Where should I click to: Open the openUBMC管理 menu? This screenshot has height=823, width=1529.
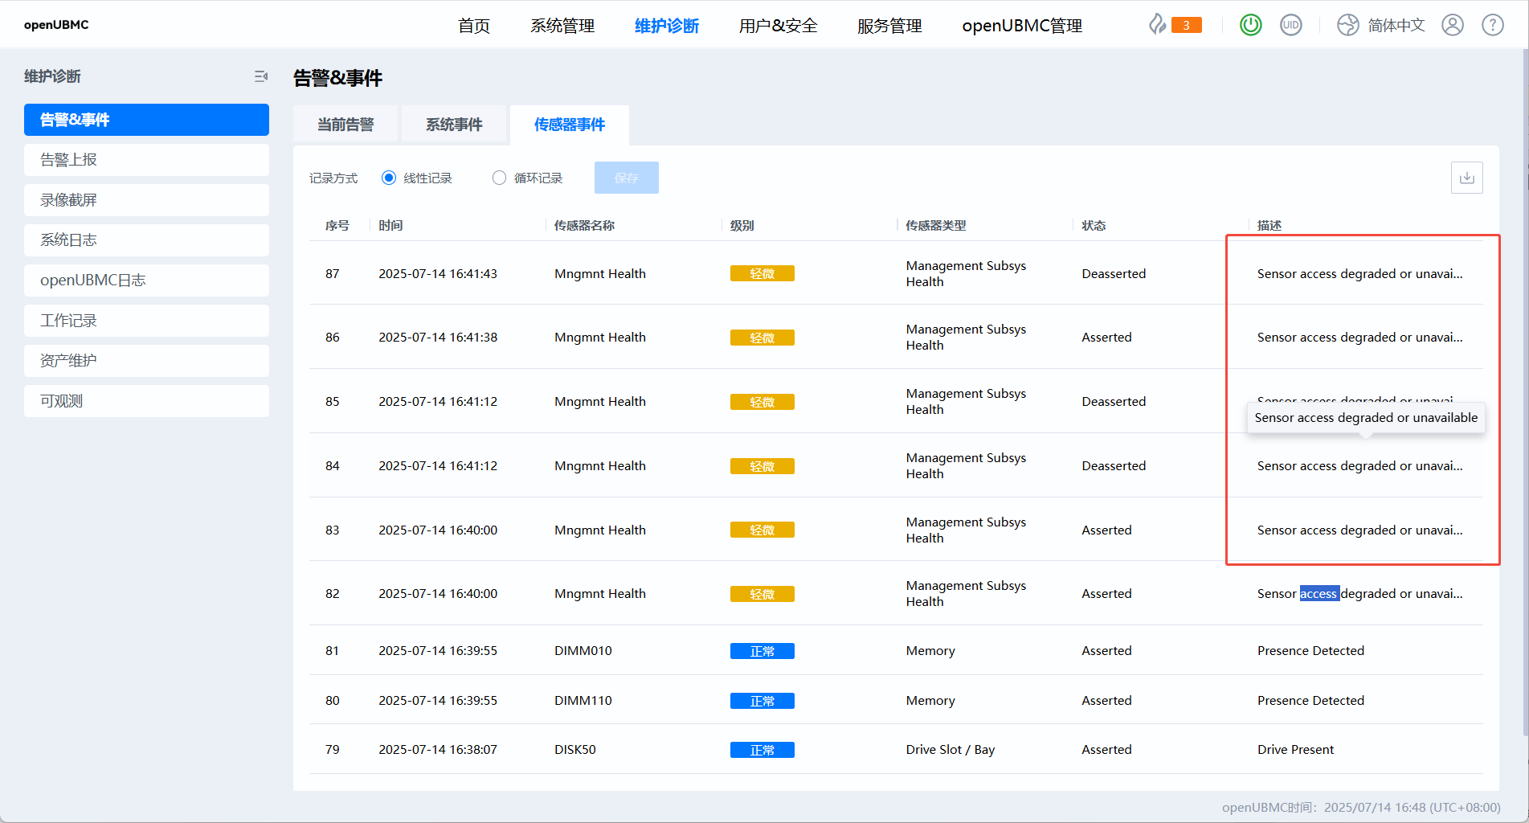(1022, 26)
